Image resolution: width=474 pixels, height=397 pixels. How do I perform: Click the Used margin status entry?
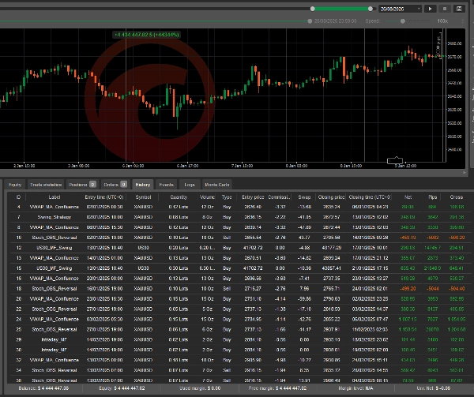coord(200,388)
